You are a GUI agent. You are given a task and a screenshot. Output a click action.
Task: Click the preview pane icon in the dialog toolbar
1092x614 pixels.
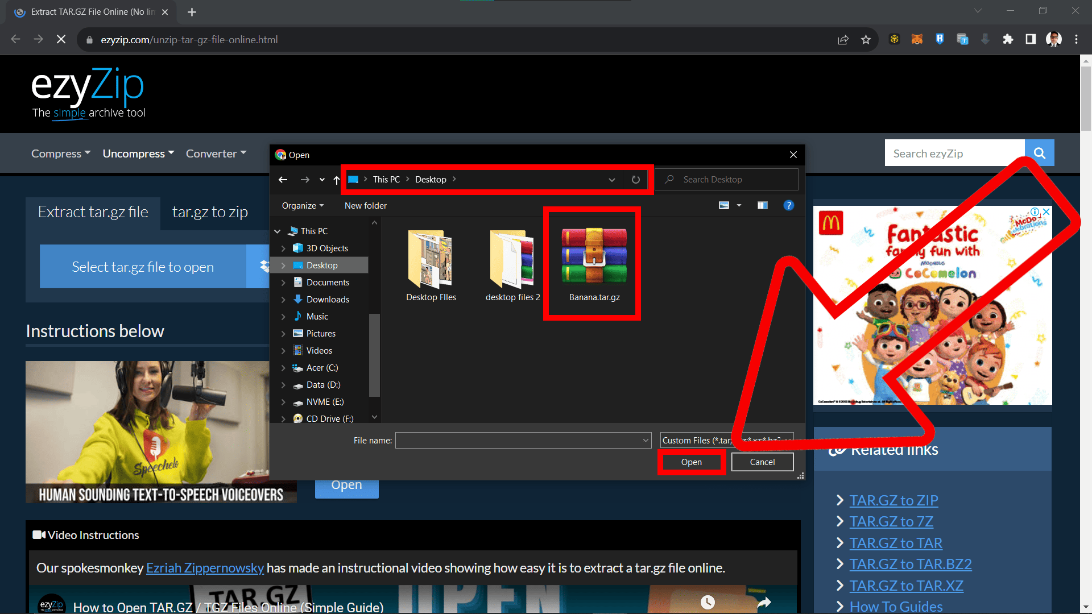[x=763, y=205]
